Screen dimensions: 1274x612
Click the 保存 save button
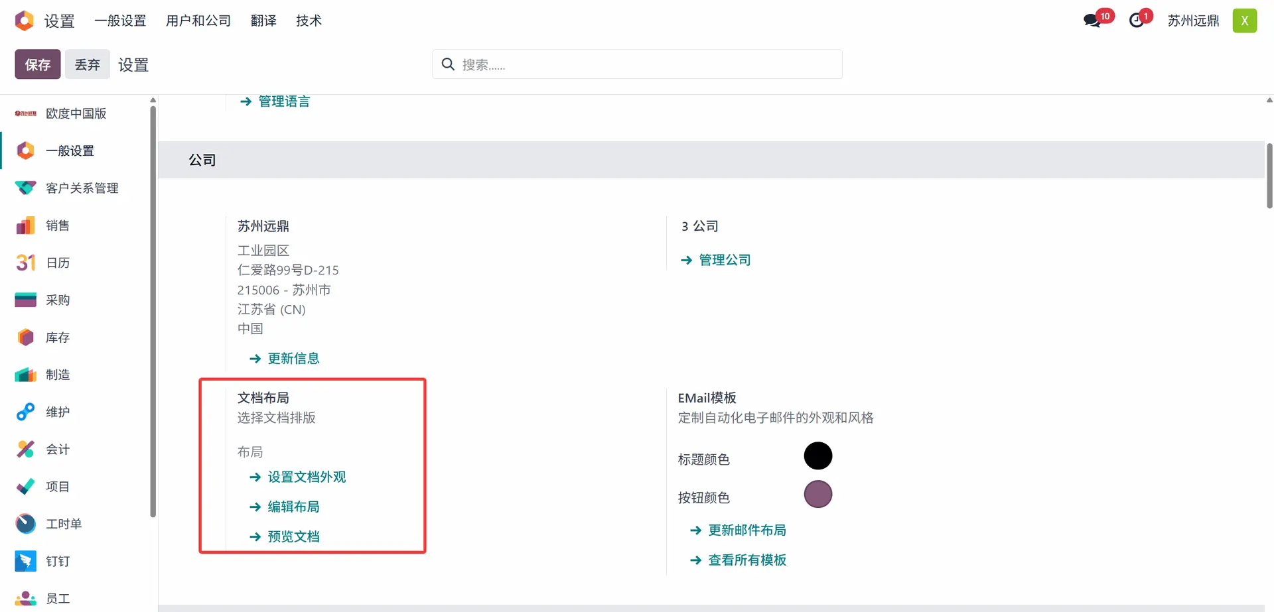tap(38, 64)
